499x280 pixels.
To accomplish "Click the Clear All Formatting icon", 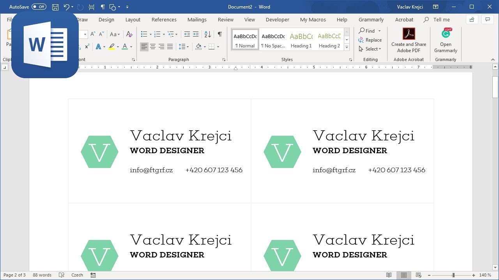I will coord(129,34).
